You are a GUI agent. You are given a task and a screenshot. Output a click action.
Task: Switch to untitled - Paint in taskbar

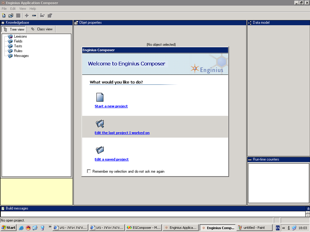pos(255,228)
